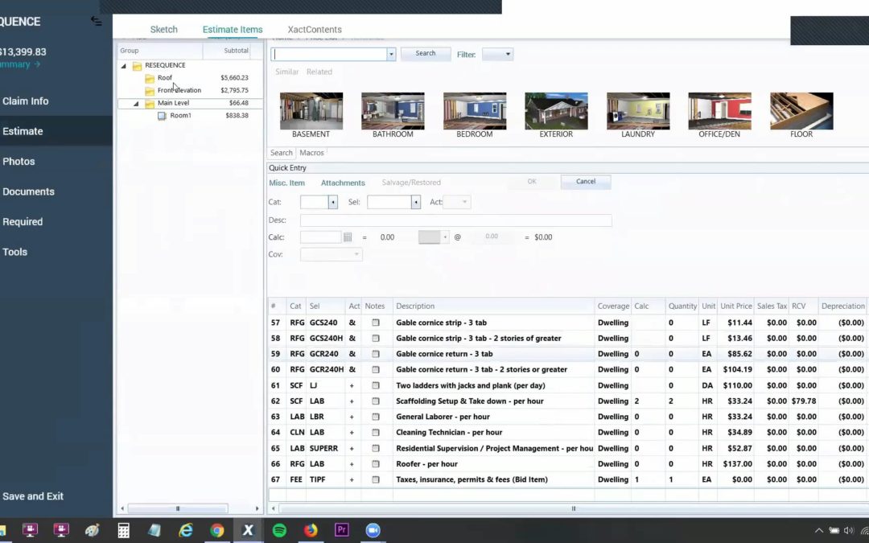Open Adobe Premiere from the taskbar
869x543 pixels.
342,530
